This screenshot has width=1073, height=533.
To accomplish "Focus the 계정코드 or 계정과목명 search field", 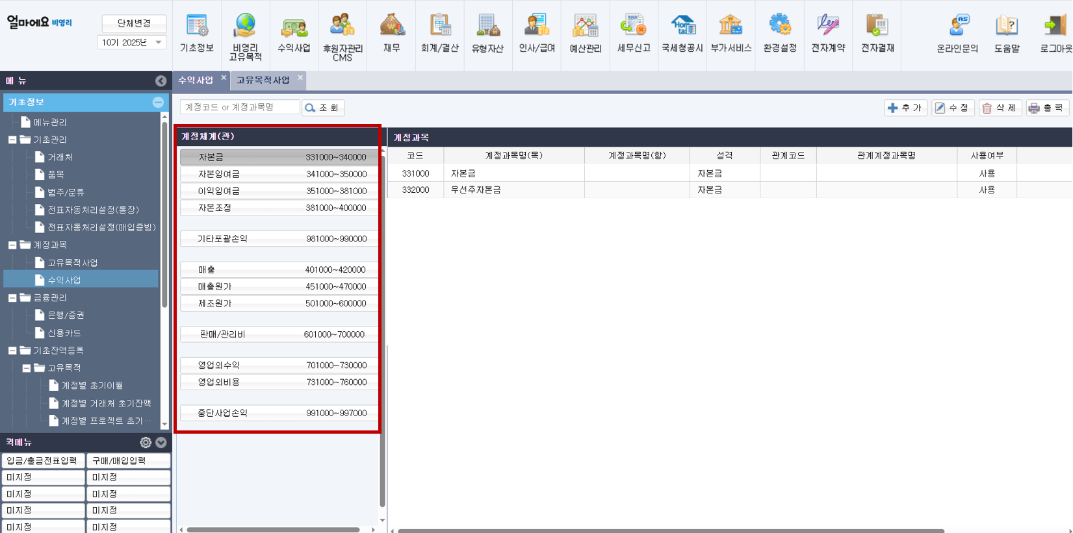I will pyautogui.click(x=240, y=107).
